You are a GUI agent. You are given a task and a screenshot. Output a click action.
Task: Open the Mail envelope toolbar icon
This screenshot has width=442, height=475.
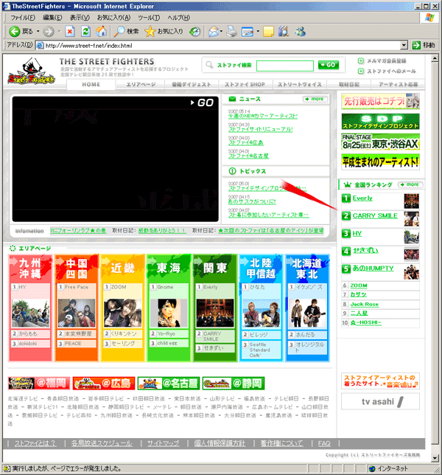pos(214,32)
